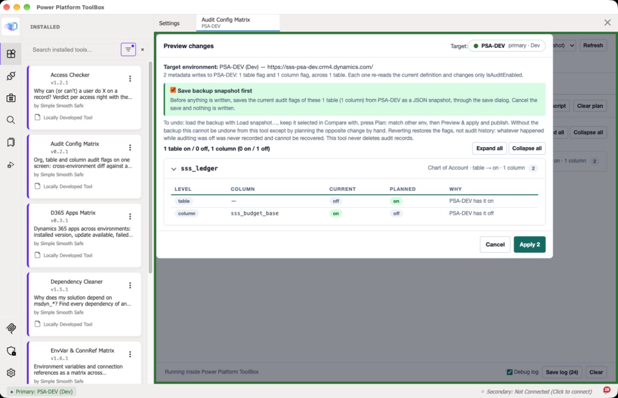Click Collapse all in the preview dialog

coord(527,148)
